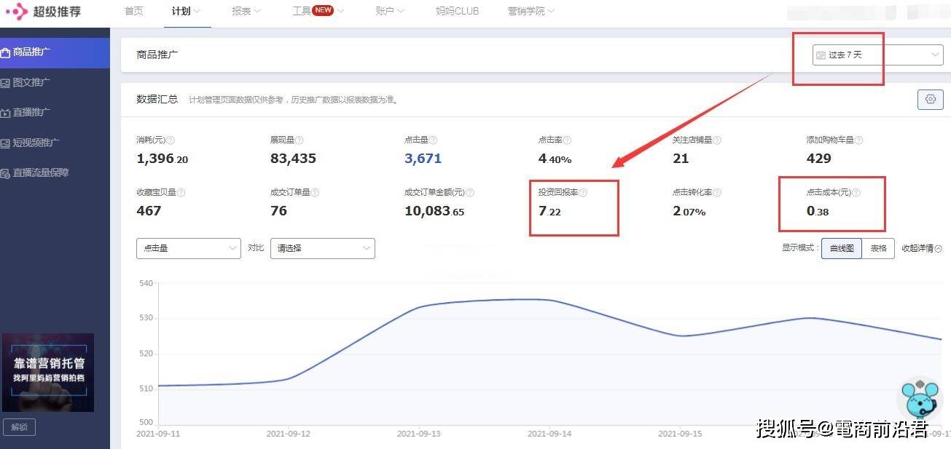The height and width of the screenshot is (449, 951).
Task: Select the 467 收藏宝贝量 value
Action: (x=149, y=211)
